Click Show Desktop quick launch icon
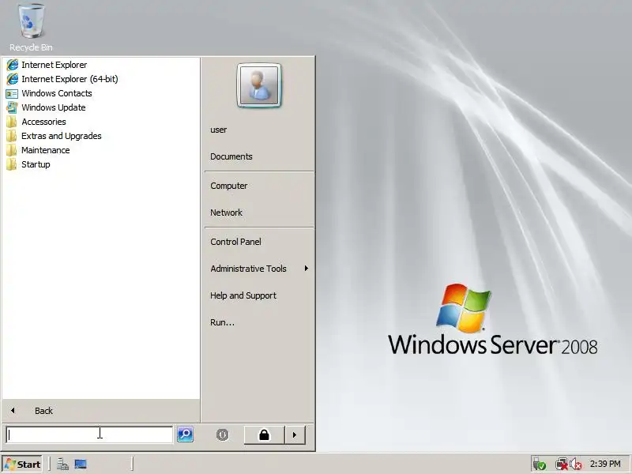Image resolution: width=632 pixels, height=474 pixels. (x=81, y=465)
